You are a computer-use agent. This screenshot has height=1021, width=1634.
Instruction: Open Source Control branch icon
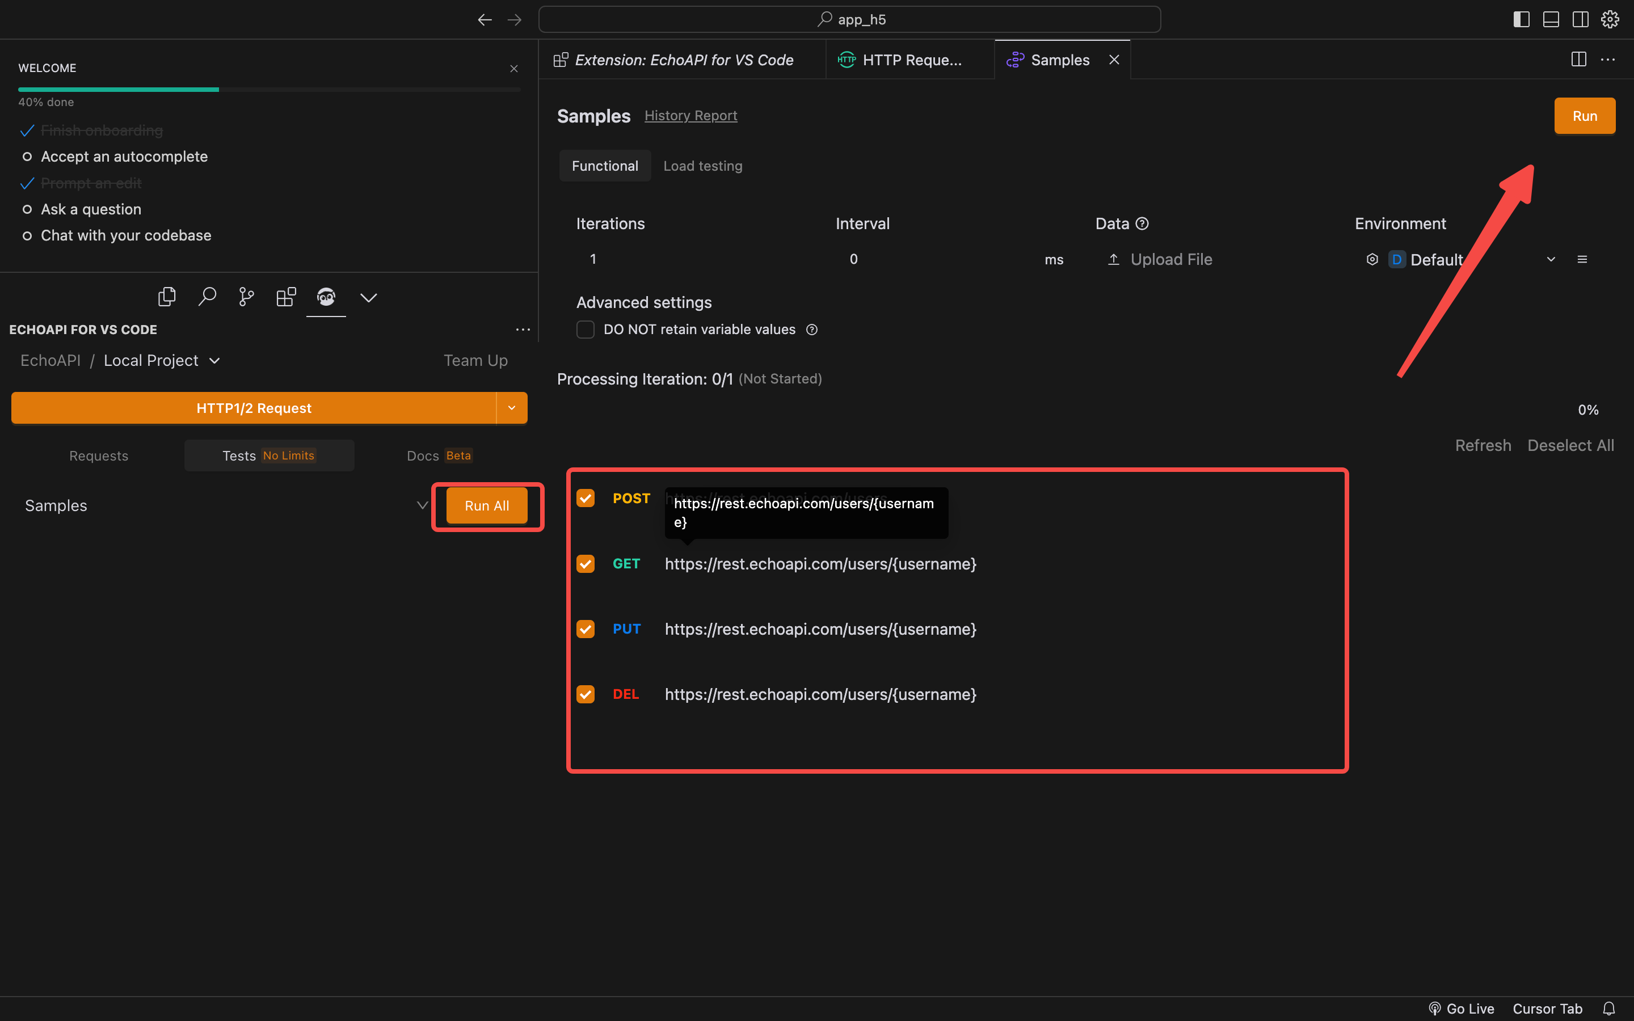(x=246, y=297)
